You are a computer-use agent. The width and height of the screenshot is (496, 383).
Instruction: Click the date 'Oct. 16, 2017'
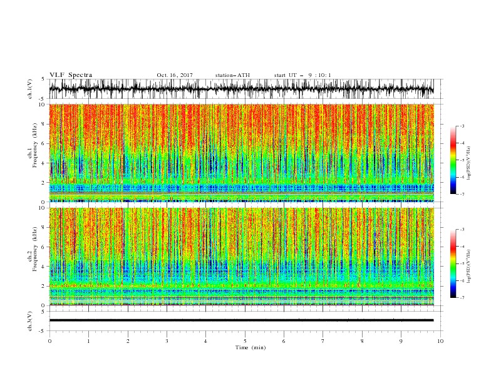click(175, 75)
